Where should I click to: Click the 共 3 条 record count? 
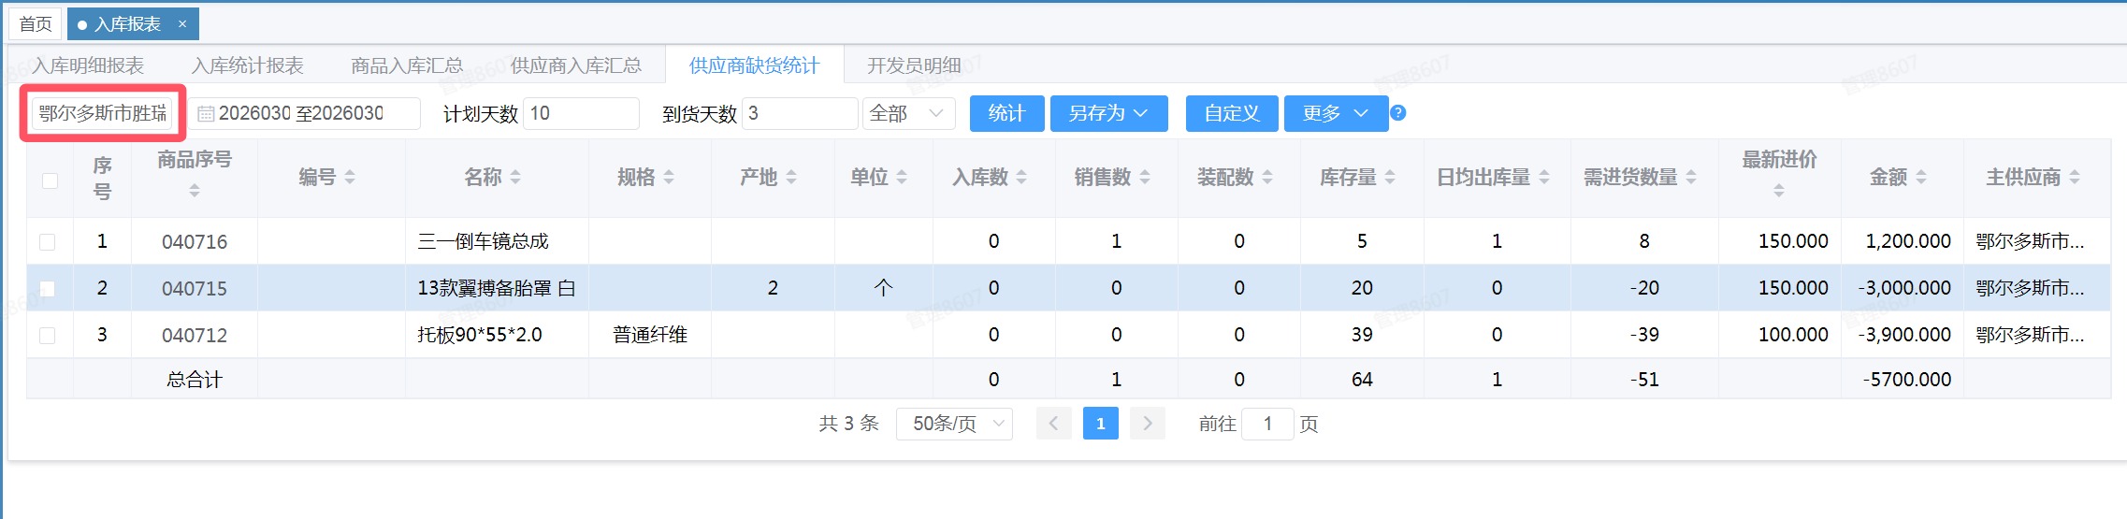tap(848, 424)
